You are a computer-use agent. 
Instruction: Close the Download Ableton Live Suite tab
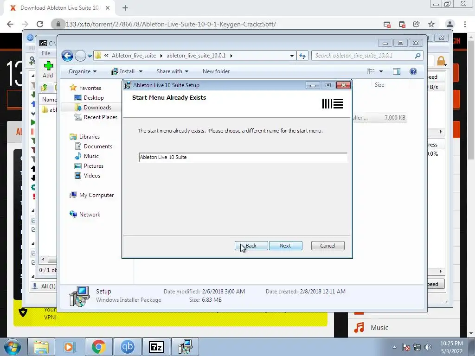[108, 8]
